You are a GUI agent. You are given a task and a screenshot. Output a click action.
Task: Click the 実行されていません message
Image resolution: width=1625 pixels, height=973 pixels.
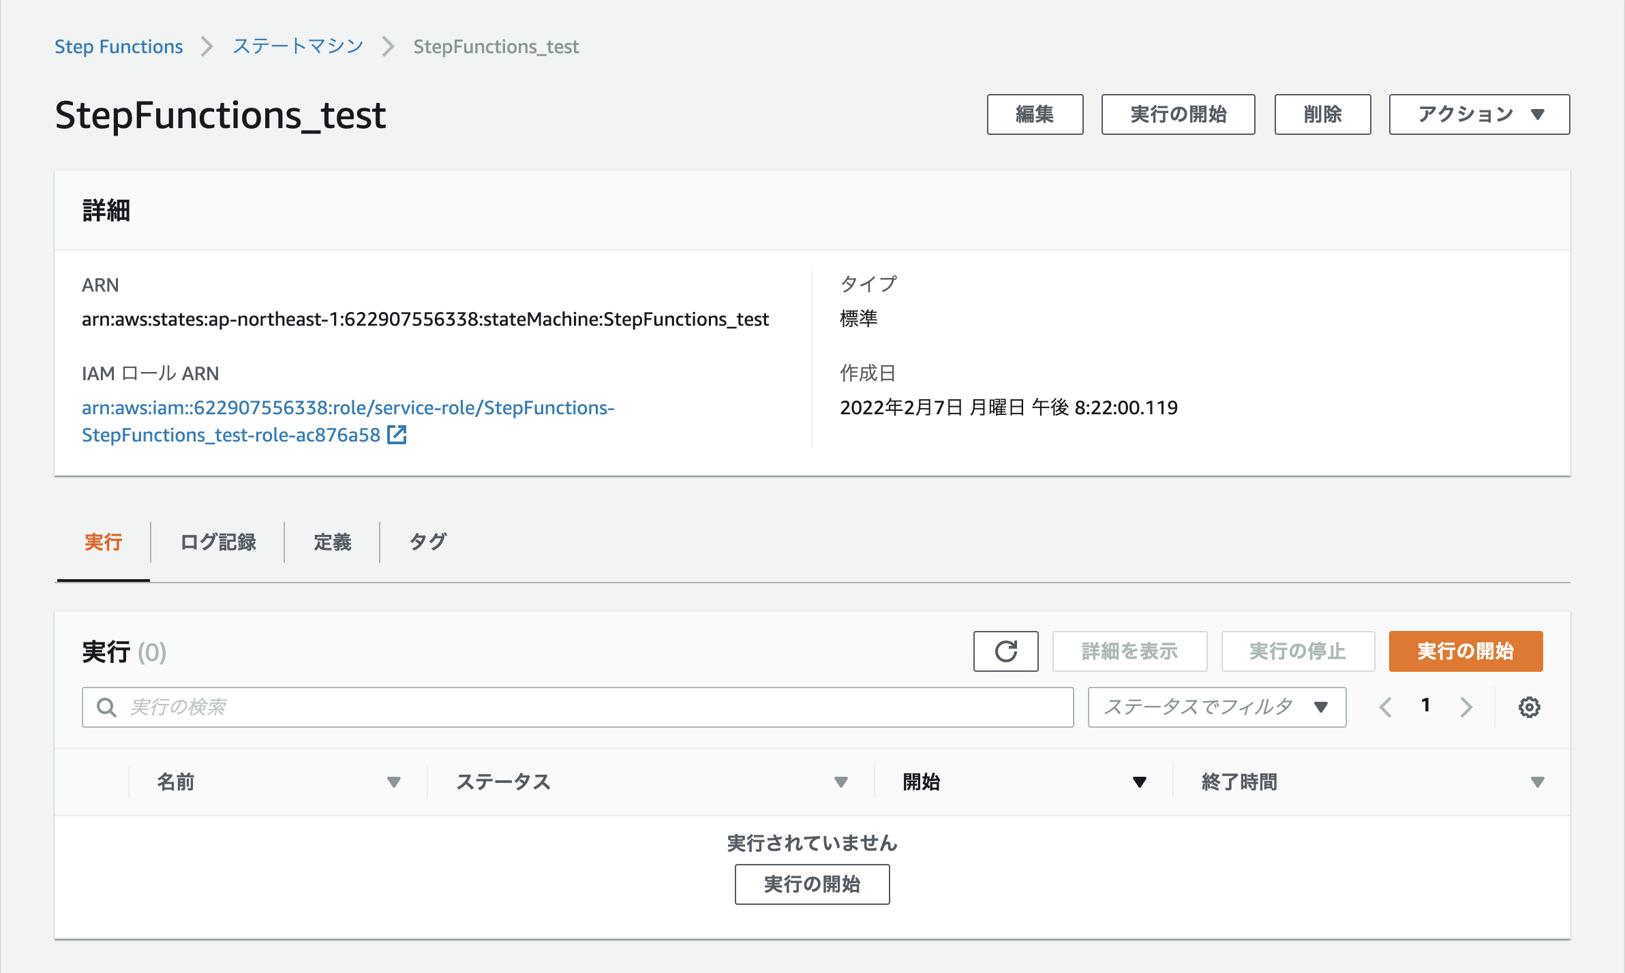[x=812, y=844]
